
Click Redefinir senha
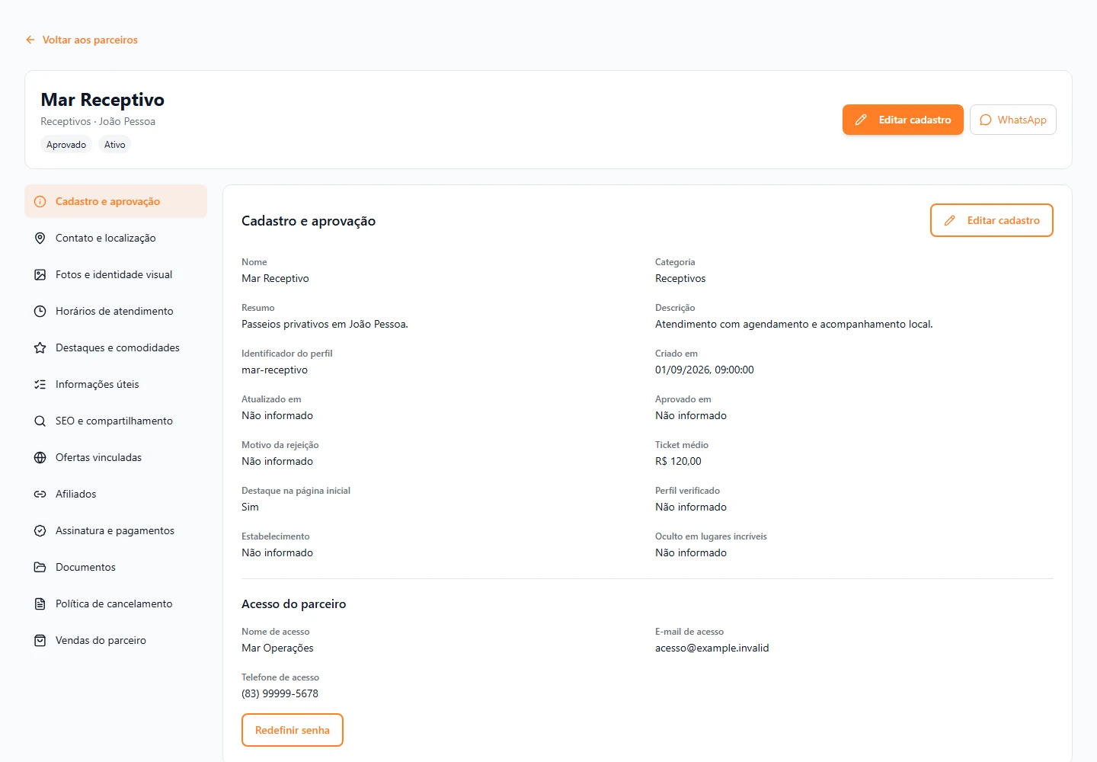point(293,730)
